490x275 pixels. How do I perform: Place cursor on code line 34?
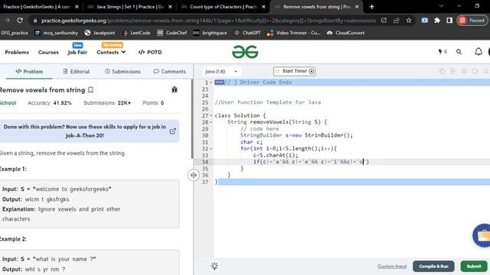351,162
